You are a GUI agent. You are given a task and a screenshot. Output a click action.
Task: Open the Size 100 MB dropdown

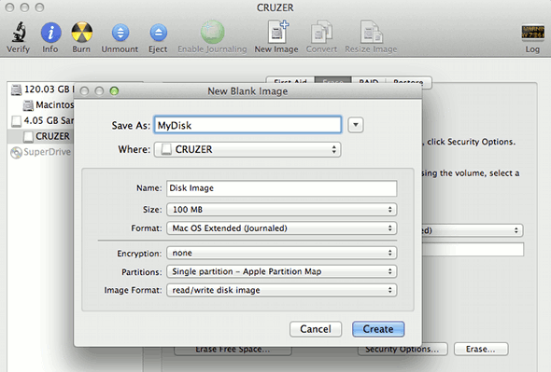coord(281,210)
